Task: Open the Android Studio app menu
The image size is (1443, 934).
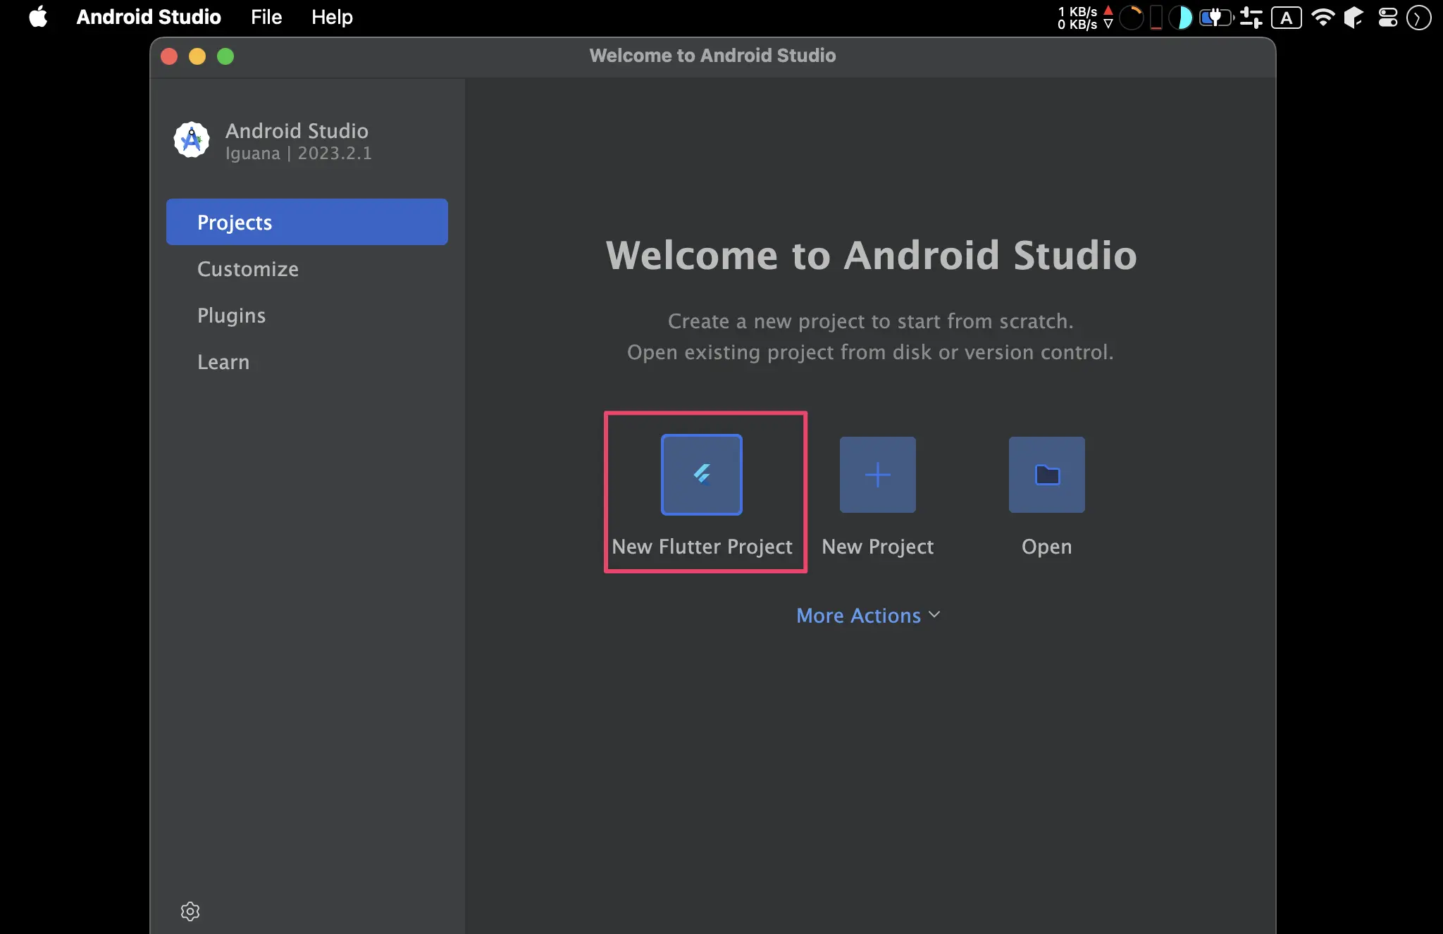Action: pos(149,17)
